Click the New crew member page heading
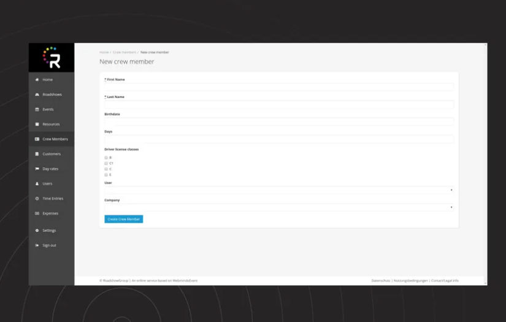506x322 pixels. 126,61
